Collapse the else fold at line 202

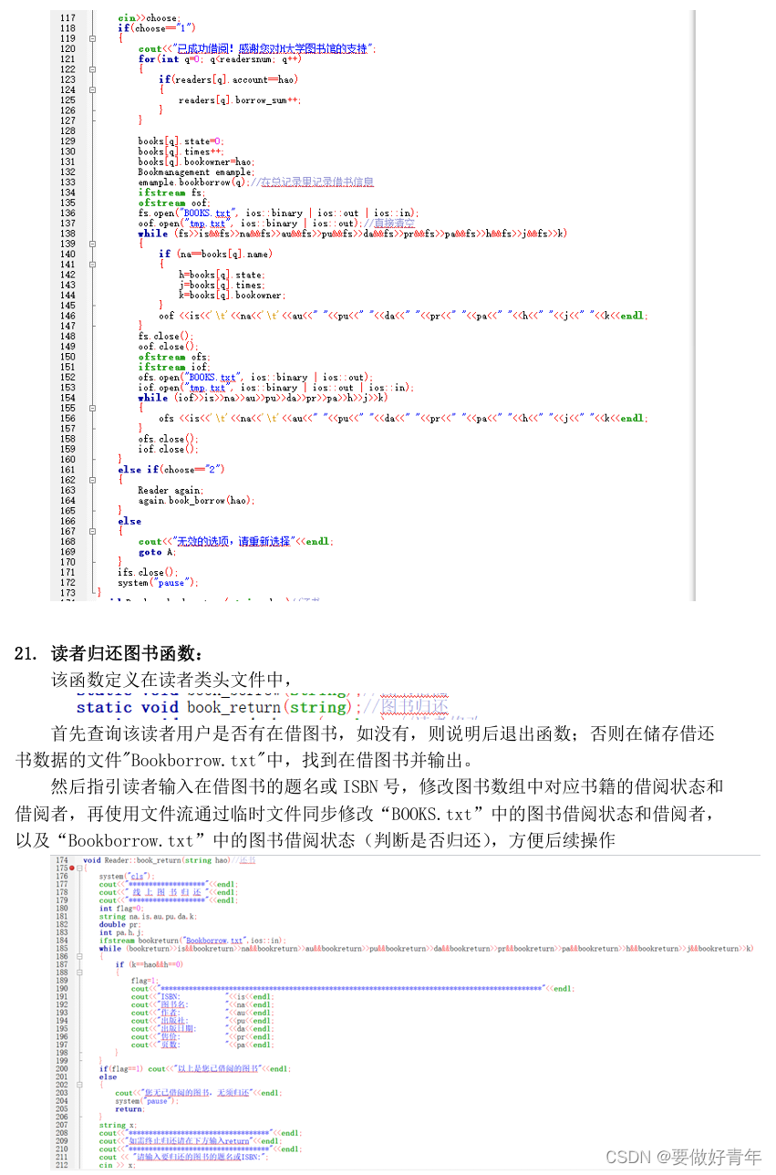78,1085
